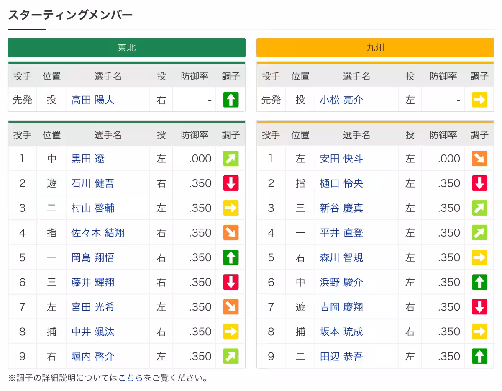502x391 pixels.
Task: Click 小松 亮介's yellow flat condition arrow
Action: pyautogui.click(x=479, y=99)
